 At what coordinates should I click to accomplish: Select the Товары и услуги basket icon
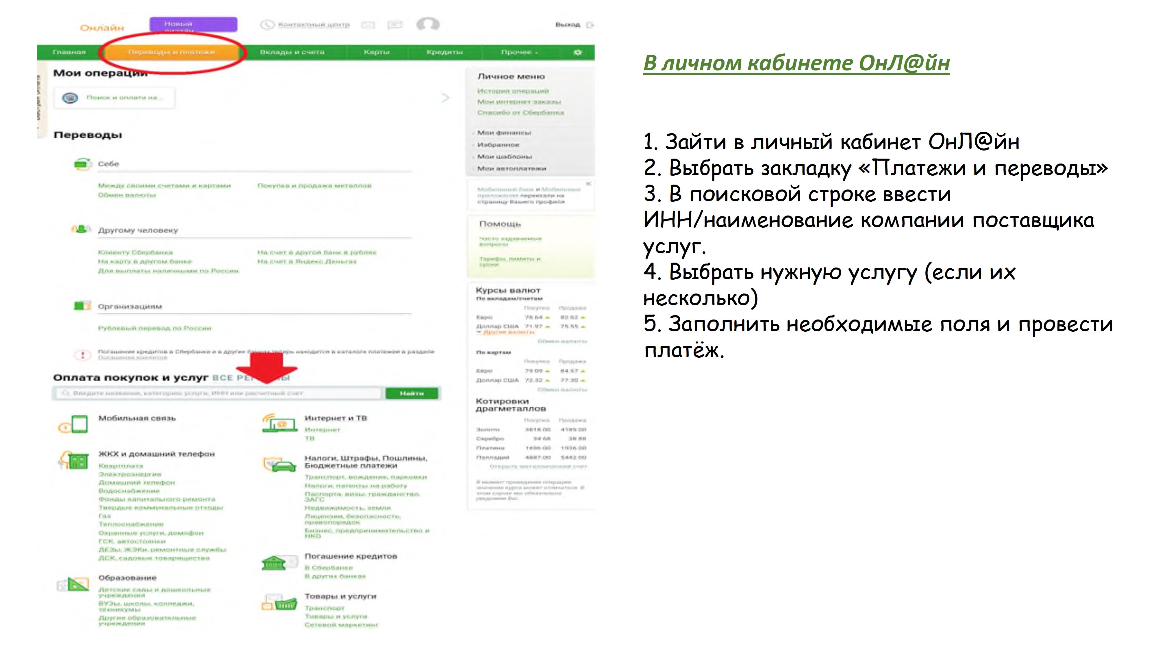279,602
